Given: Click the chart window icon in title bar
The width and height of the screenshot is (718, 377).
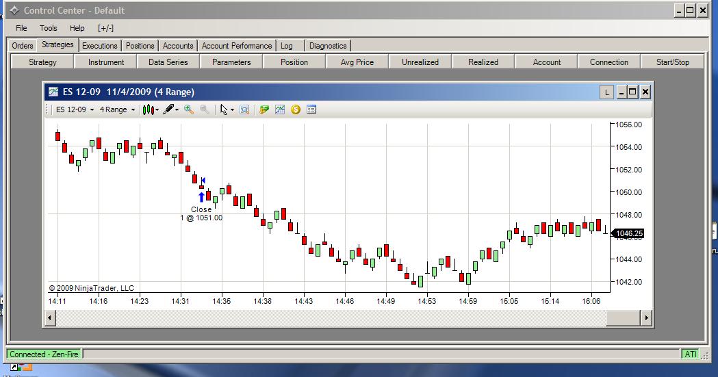Looking at the screenshot, I should click(53, 92).
